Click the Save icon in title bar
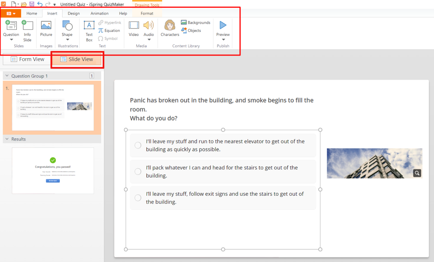Viewport: 434px width, 262px height. point(32,4)
